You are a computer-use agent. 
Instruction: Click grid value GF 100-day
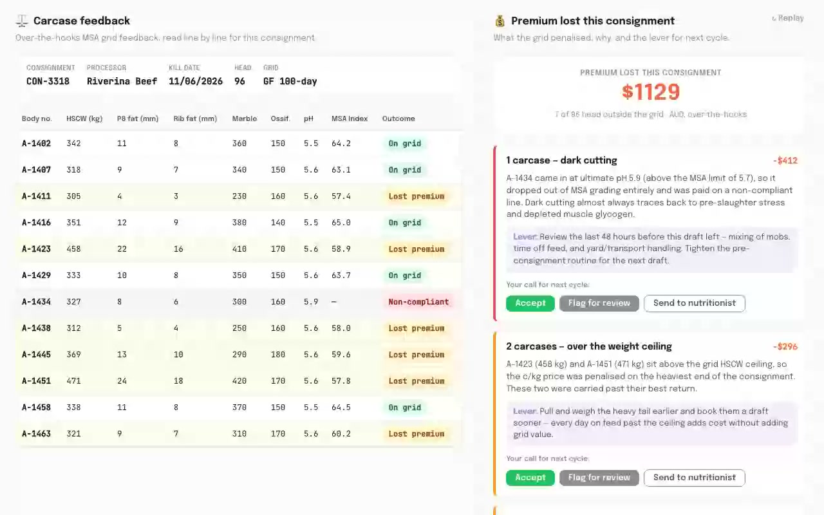pyautogui.click(x=290, y=81)
